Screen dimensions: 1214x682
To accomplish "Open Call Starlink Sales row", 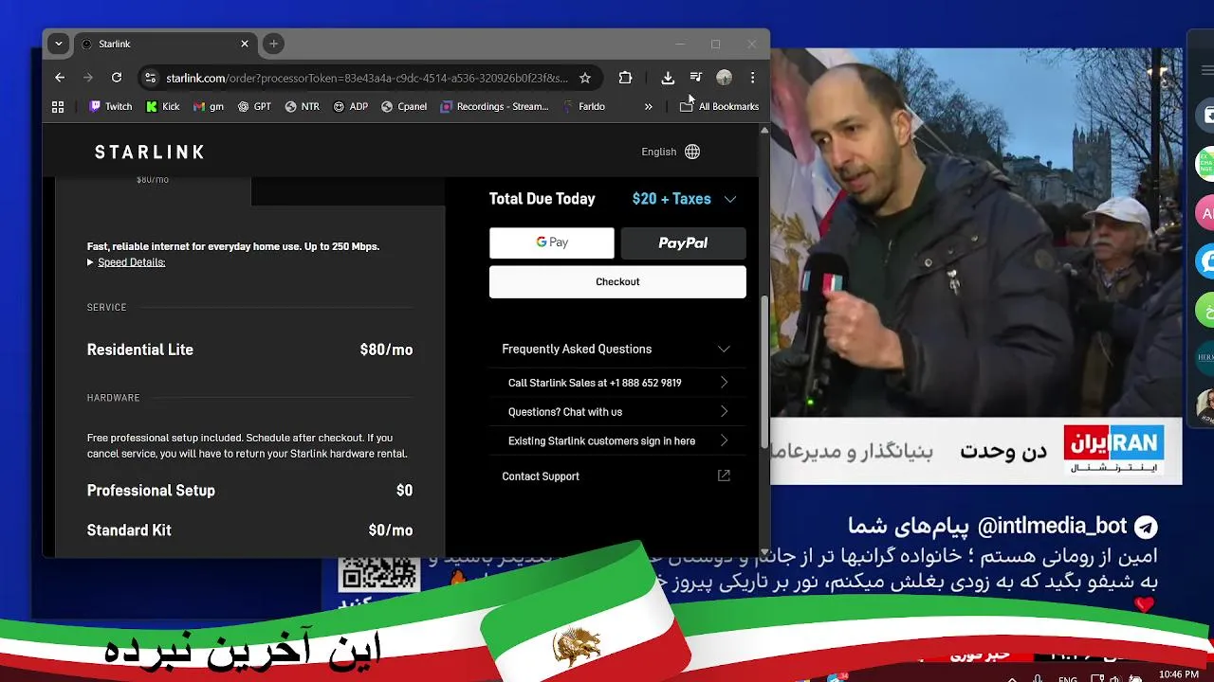I will pos(617,383).
